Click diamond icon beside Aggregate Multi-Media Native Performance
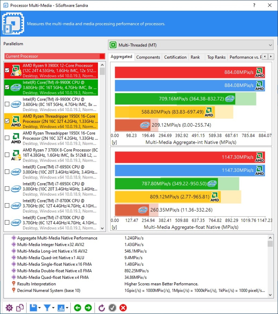 pos(14,238)
